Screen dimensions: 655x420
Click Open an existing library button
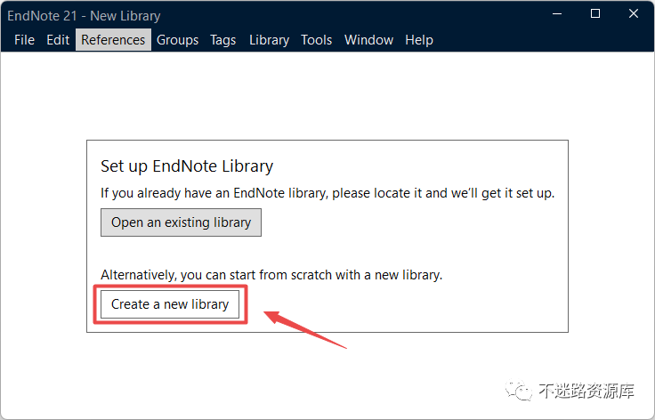tap(181, 222)
